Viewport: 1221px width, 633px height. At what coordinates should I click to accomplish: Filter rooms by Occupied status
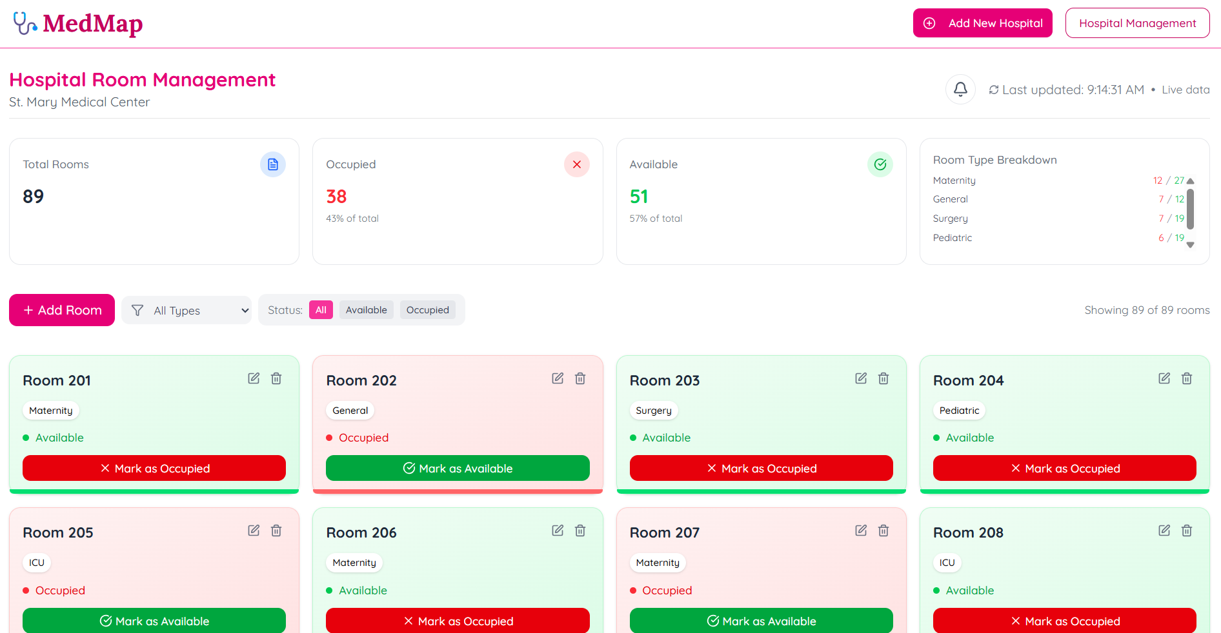(427, 310)
